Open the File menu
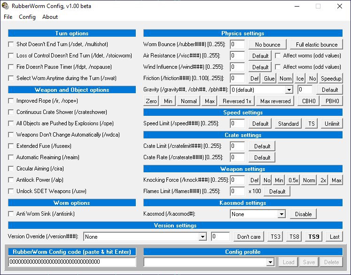Image resolution: width=351 pixels, height=275 pixels. 8,17
